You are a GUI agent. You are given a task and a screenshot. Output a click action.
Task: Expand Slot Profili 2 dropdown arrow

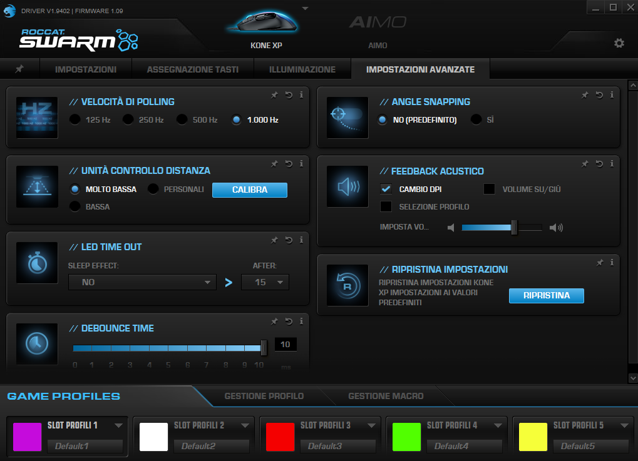[245, 425]
